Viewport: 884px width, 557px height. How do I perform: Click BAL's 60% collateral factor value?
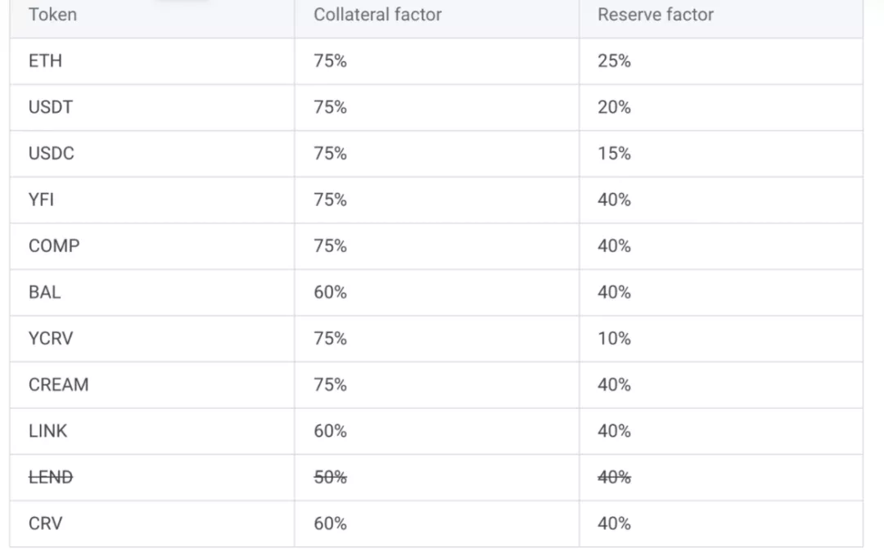click(x=331, y=292)
